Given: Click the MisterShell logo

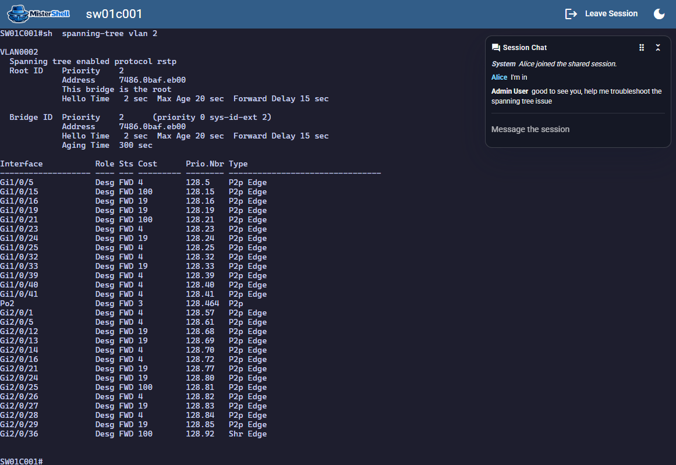Looking at the screenshot, I should point(38,14).
